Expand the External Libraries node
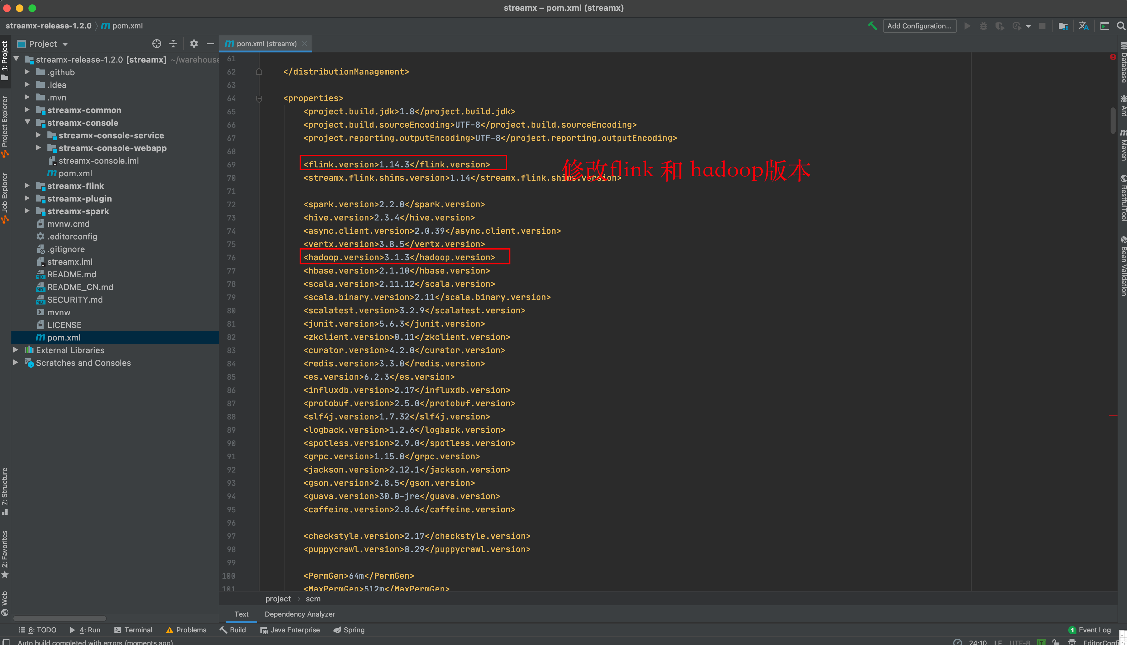This screenshot has width=1127, height=645. (16, 350)
